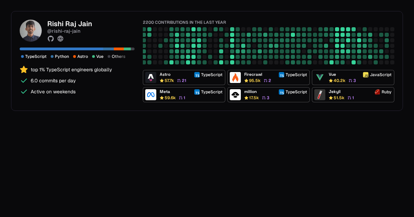The image size is (414, 217).
Task: Click the gold star beside top 1% text
Action: [24, 70]
